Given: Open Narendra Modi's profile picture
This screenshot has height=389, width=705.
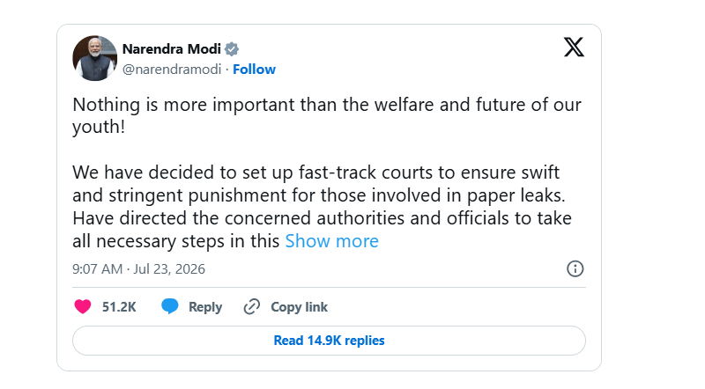Looking at the screenshot, I should [94, 58].
